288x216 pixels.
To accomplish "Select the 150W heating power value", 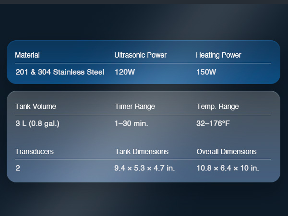I will (x=206, y=73).
